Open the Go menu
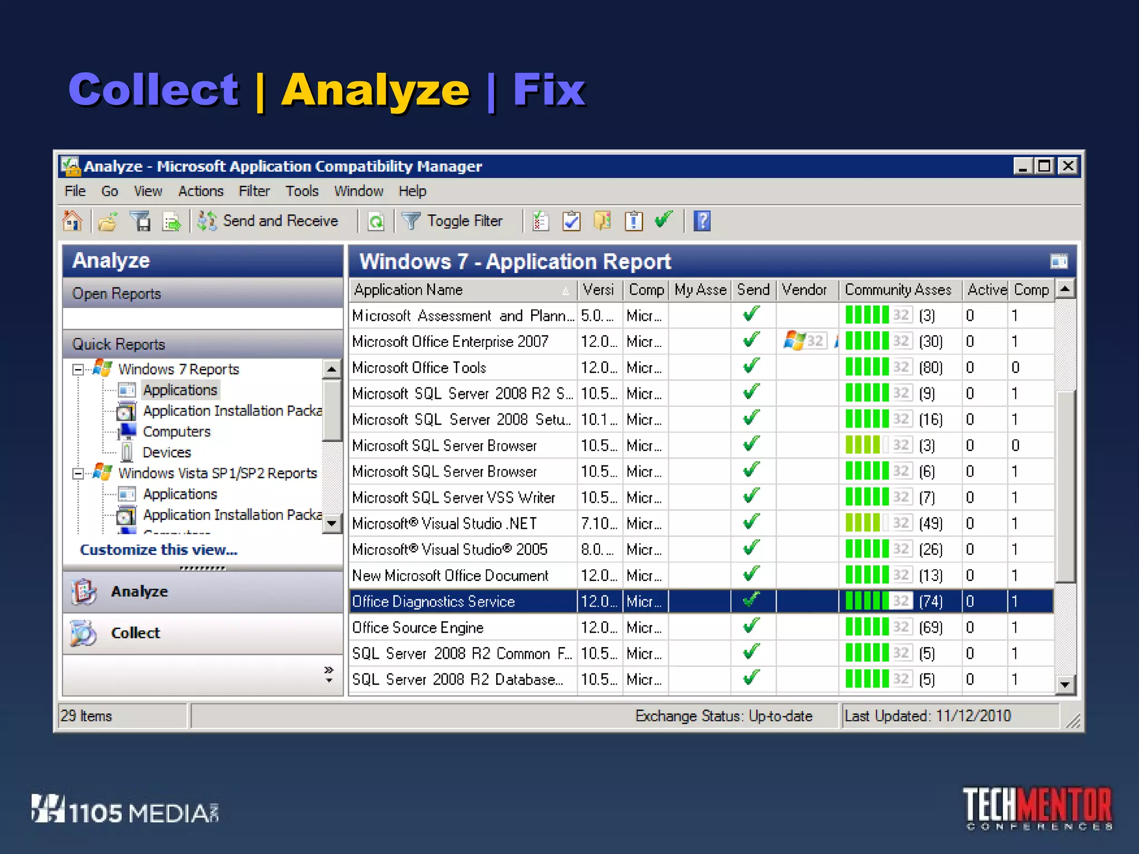Image resolution: width=1139 pixels, height=854 pixels. (110, 191)
